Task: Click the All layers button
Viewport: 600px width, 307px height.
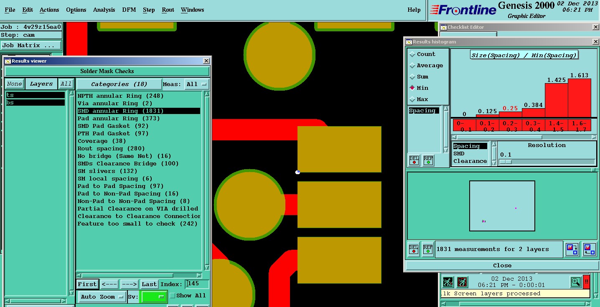Action: pyautogui.click(x=66, y=84)
